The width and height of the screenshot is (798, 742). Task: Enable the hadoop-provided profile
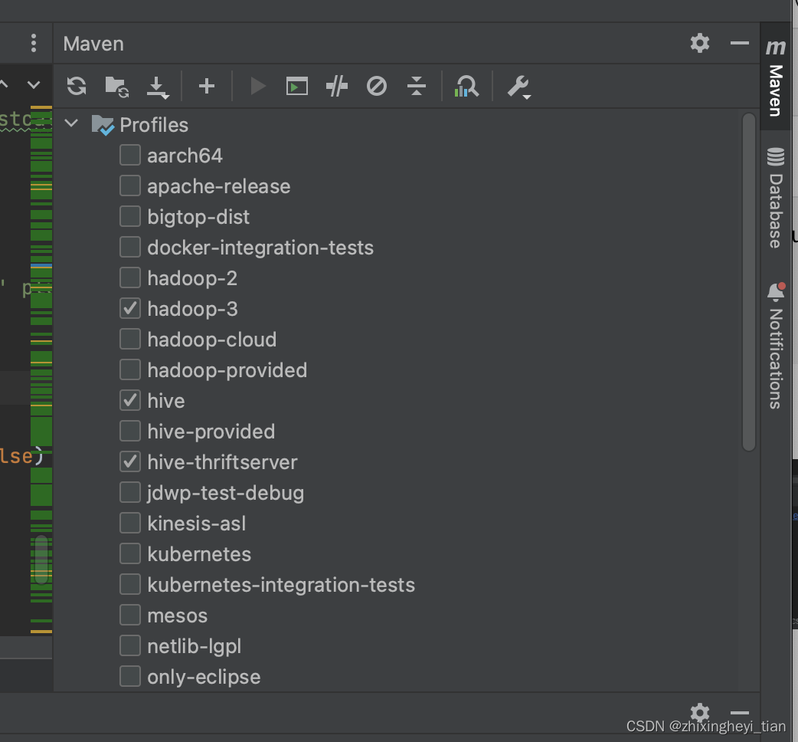click(130, 369)
